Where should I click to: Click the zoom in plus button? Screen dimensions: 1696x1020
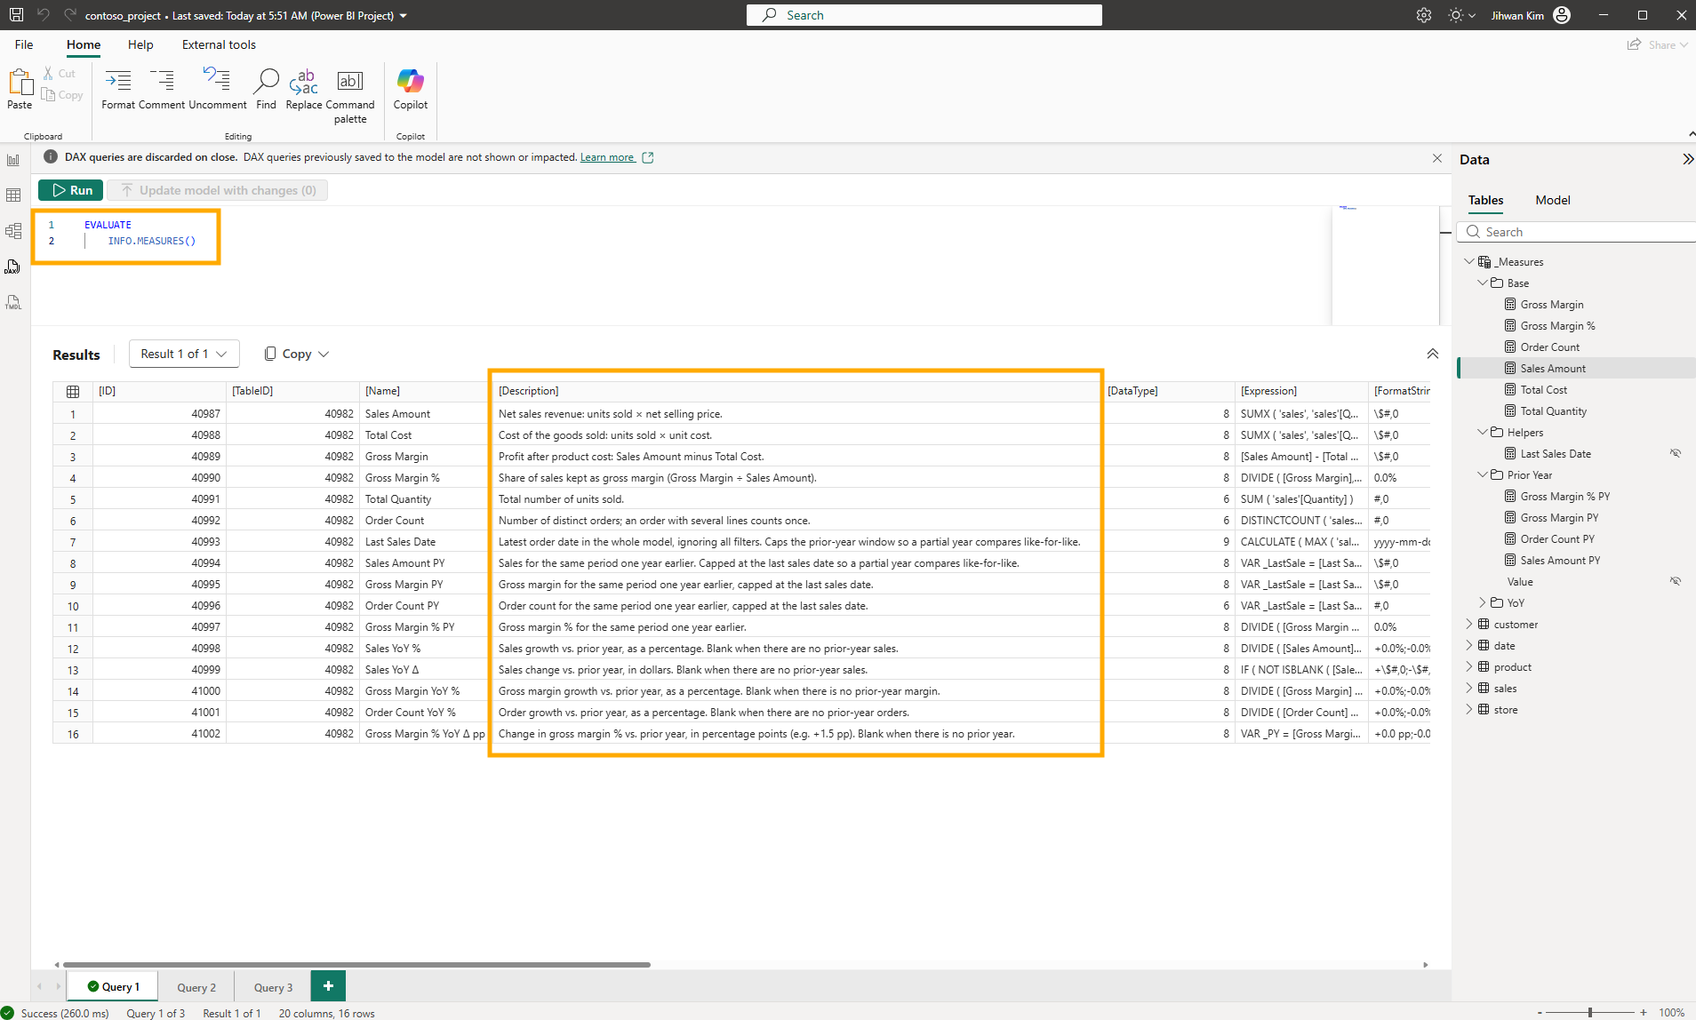1644,1012
